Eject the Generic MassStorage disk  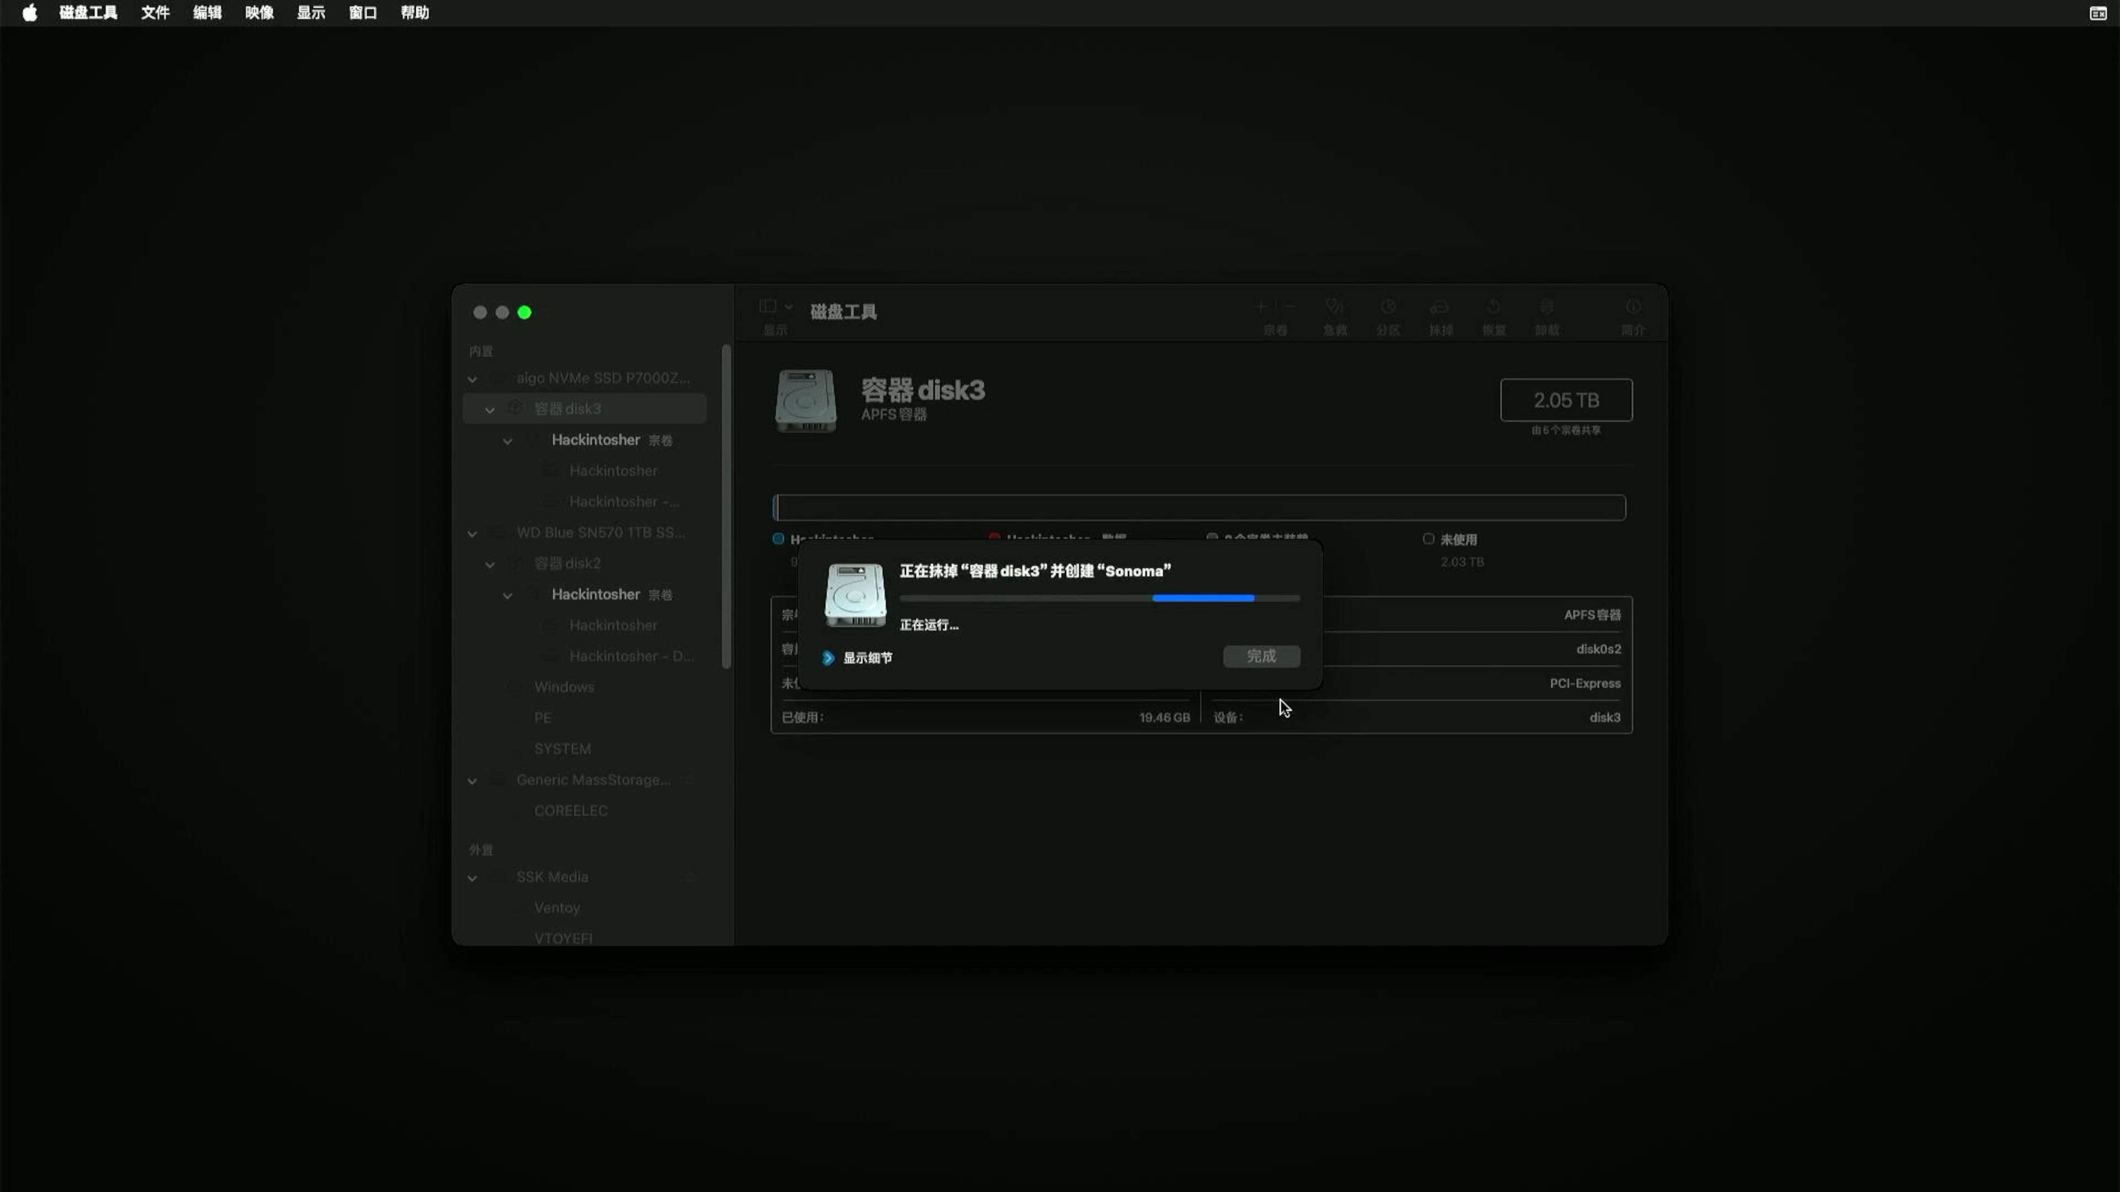coord(690,780)
